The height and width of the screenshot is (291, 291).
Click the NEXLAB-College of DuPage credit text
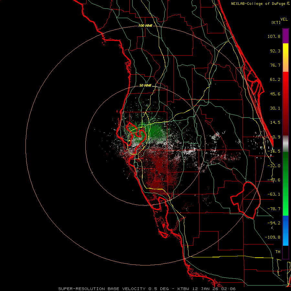pos(260,4)
